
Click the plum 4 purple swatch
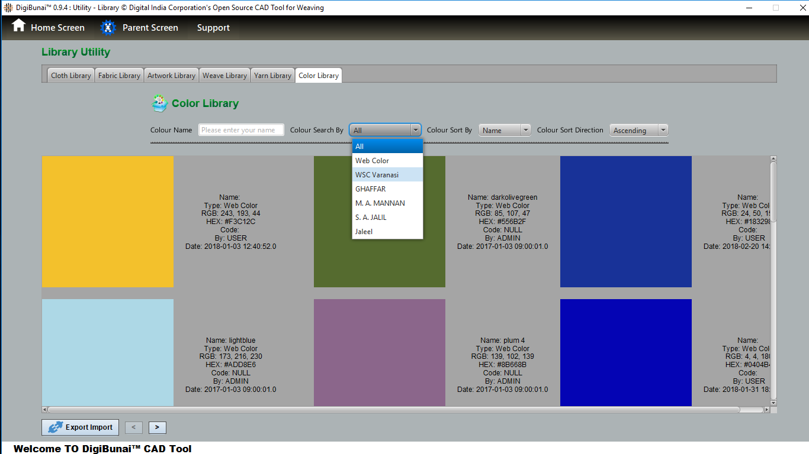(379, 352)
